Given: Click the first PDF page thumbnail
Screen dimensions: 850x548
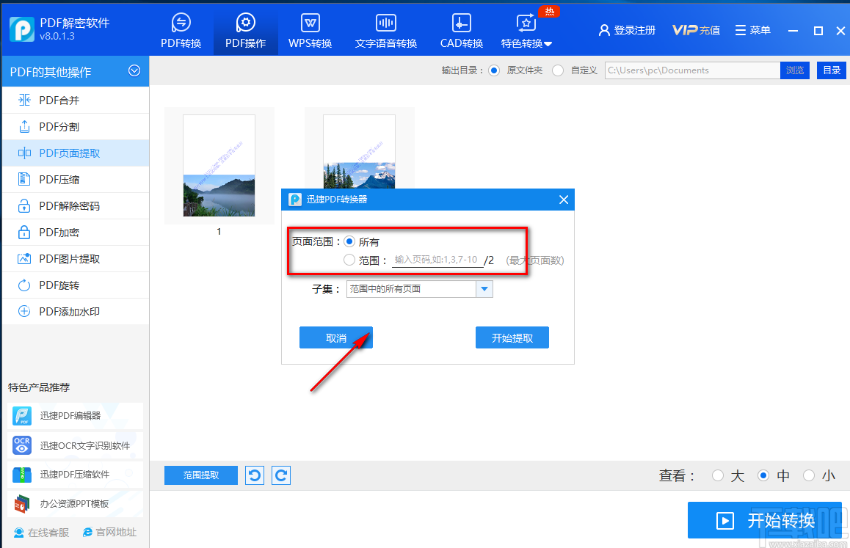Looking at the screenshot, I should [218, 165].
